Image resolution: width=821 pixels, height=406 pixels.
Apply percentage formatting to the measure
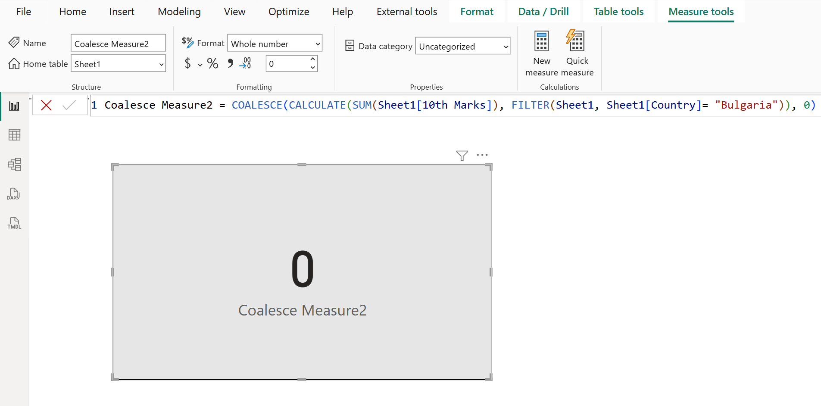point(213,63)
